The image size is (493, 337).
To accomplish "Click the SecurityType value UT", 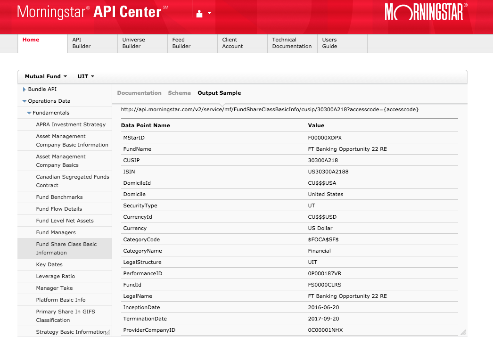I will [x=311, y=205].
